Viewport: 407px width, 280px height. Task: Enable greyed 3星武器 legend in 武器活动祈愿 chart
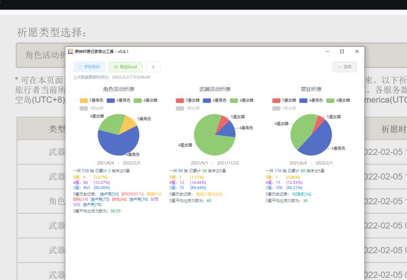click(188, 108)
